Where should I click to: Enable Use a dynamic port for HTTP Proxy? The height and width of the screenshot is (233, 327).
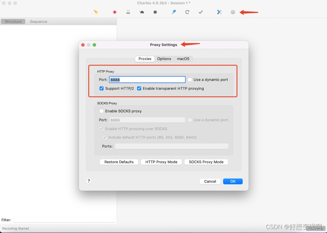(190, 80)
